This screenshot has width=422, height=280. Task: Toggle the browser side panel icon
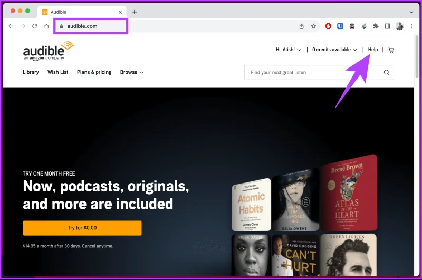[388, 26]
